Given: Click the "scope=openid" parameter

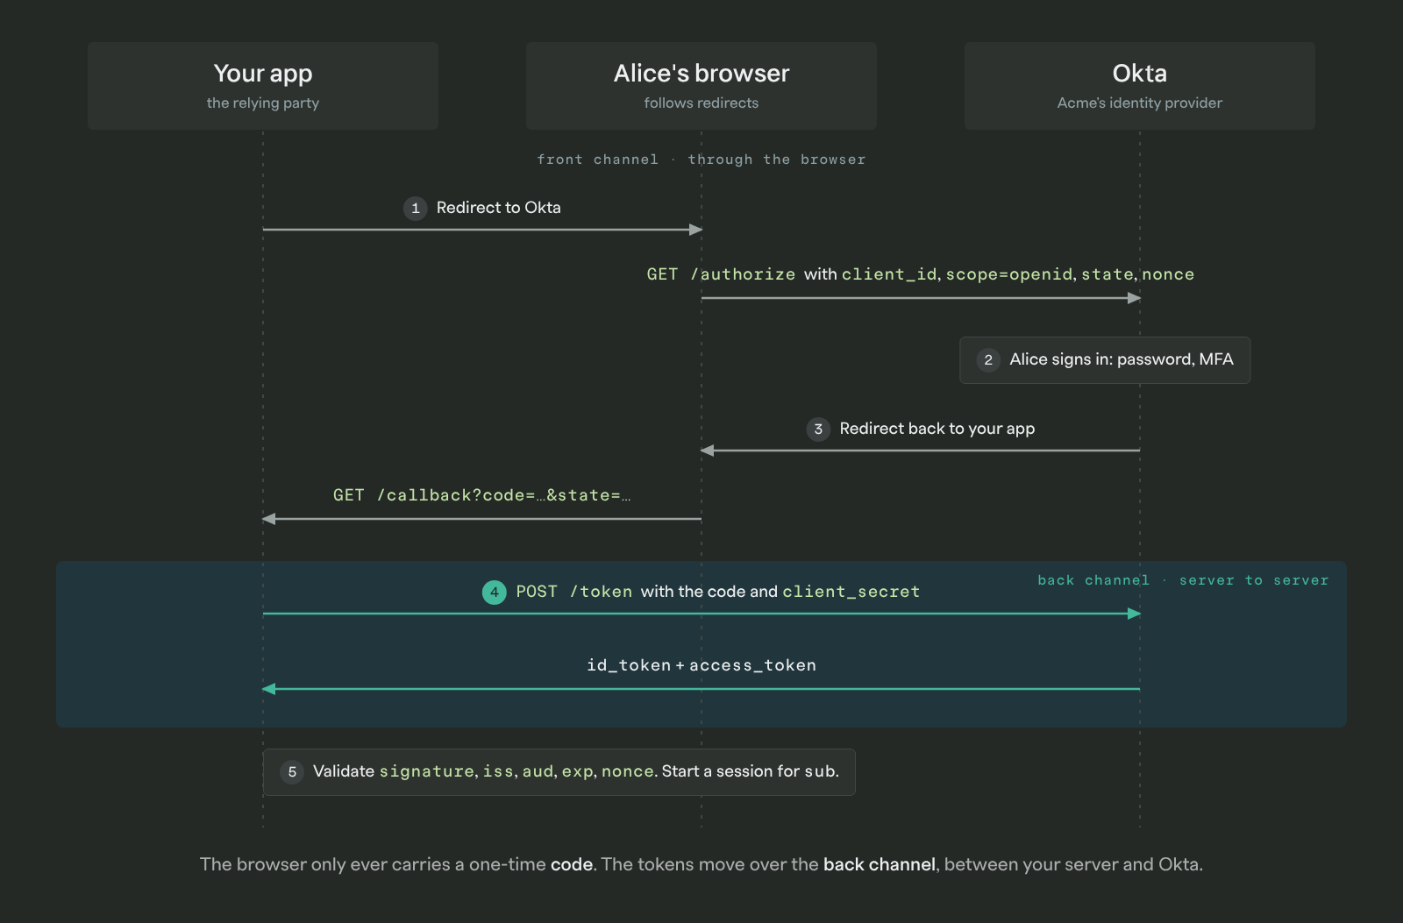Looking at the screenshot, I should pos(1009,274).
